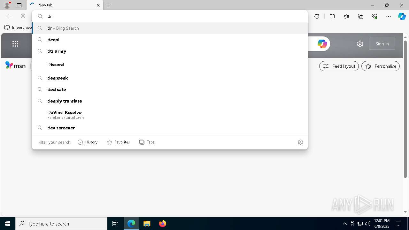This screenshot has height=230, width=409.
Task: Click the Copilot icon in search box
Action: tap(322, 44)
